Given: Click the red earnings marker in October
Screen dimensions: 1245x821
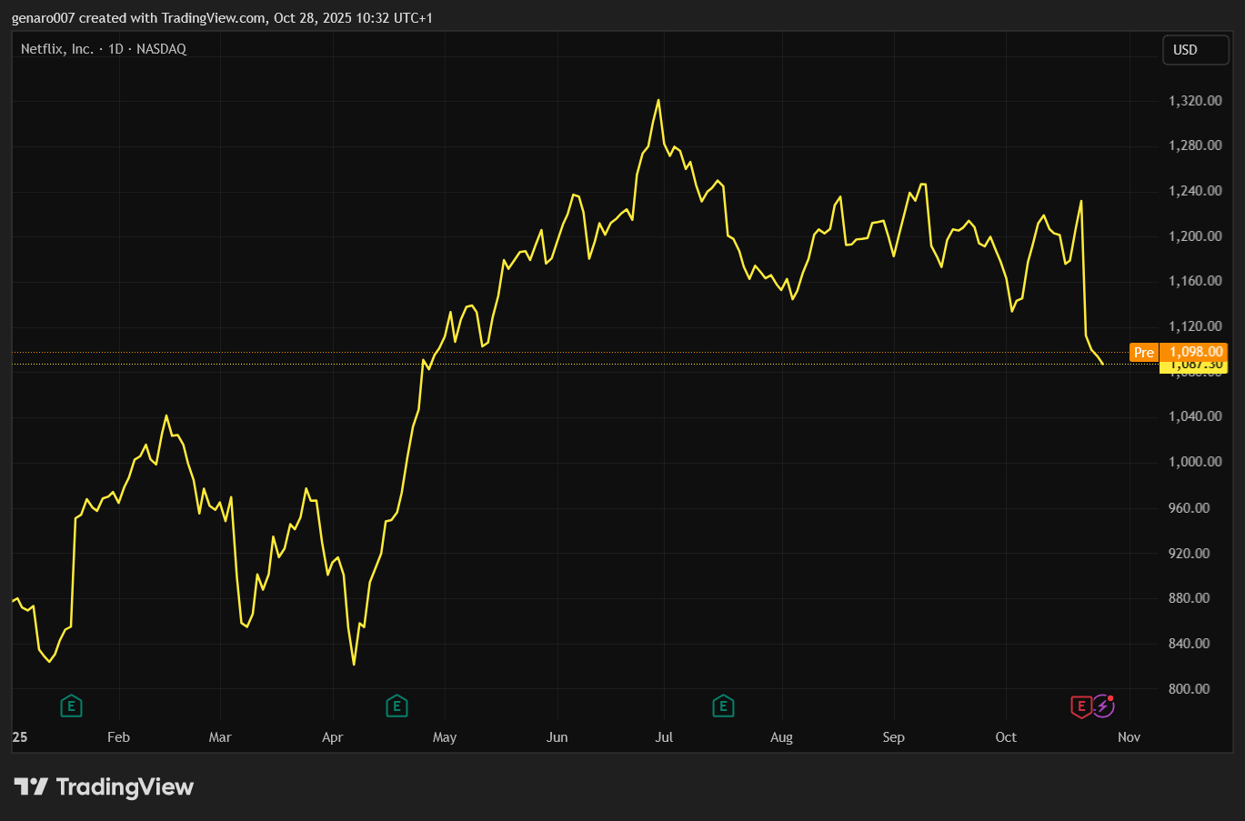Looking at the screenshot, I should point(1080,706).
